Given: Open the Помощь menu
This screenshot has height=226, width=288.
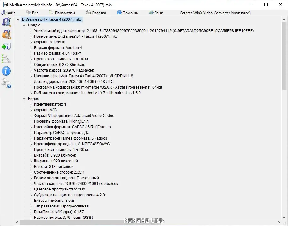Looking at the screenshot, I should click(x=128, y=13).
